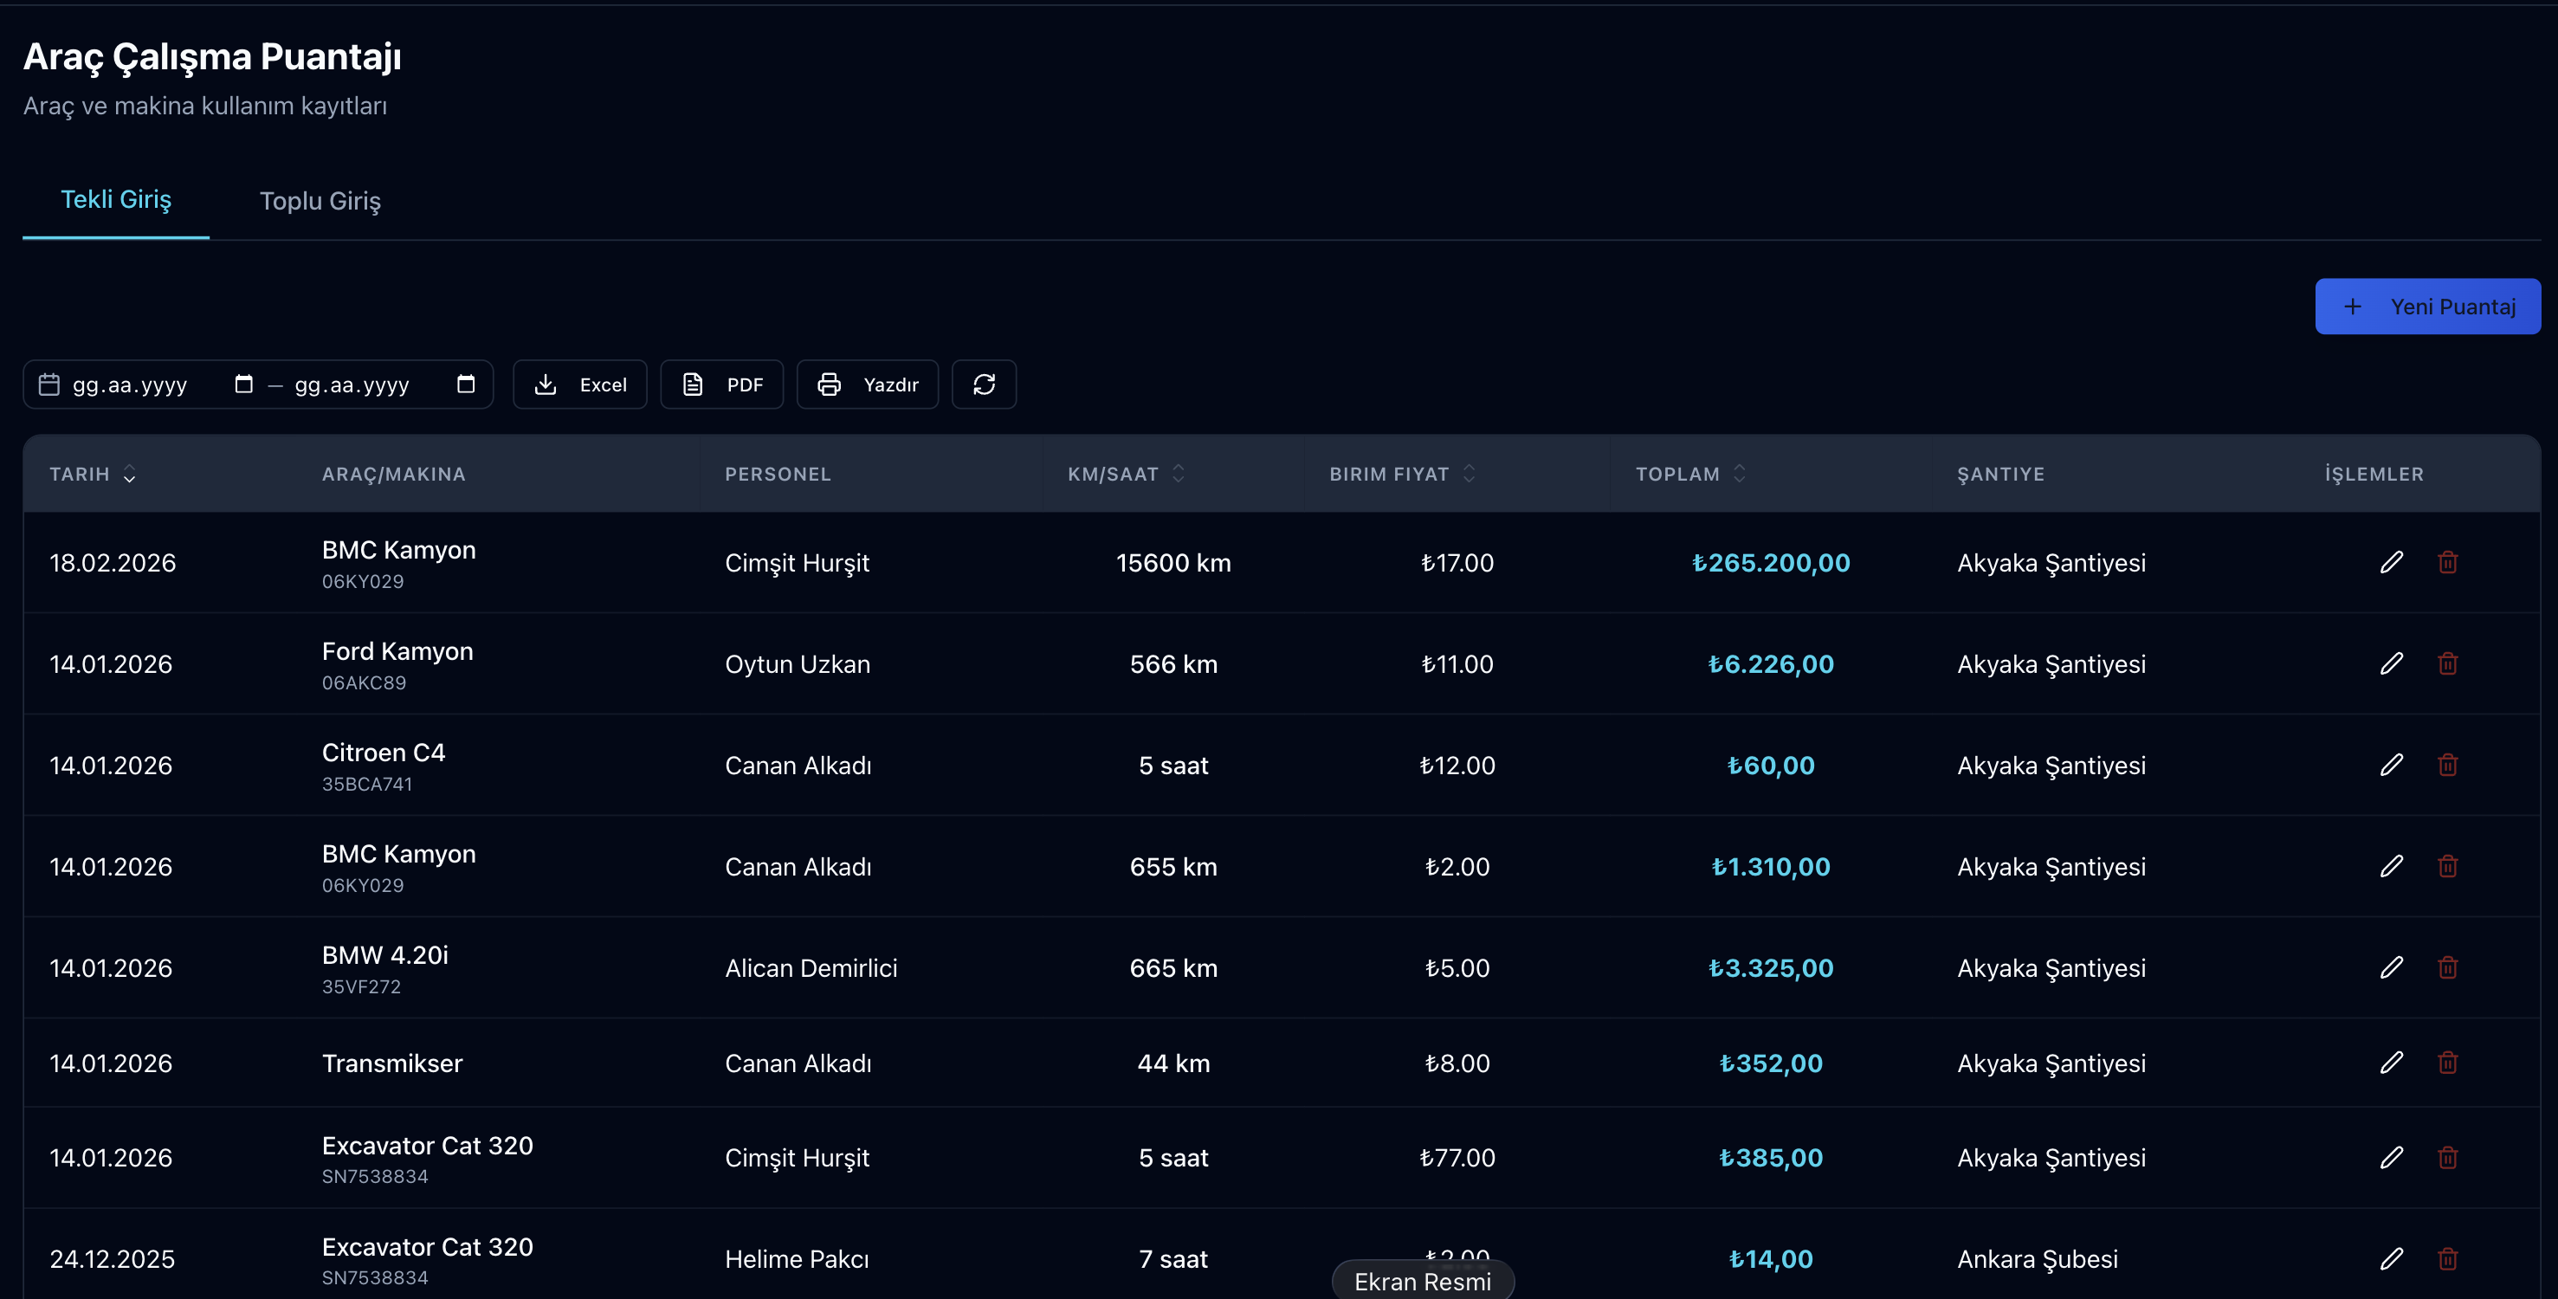Export the records to Excel

580,385
